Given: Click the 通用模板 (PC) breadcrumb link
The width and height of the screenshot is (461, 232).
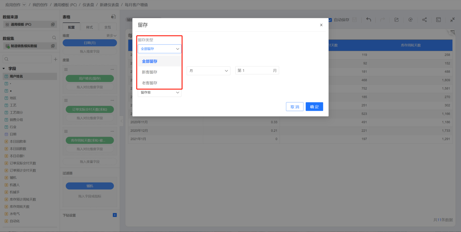Looking at the screenshot, I should pyautogui.click(x=65, y=5).
